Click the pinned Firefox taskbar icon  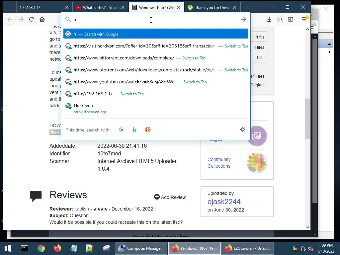coord(57,248)
